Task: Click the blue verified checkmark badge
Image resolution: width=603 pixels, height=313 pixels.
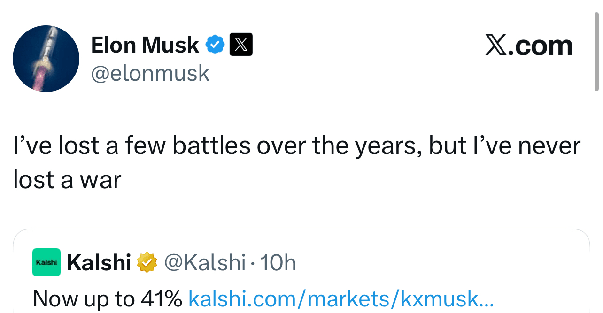Action: click(x=216, y=45)
